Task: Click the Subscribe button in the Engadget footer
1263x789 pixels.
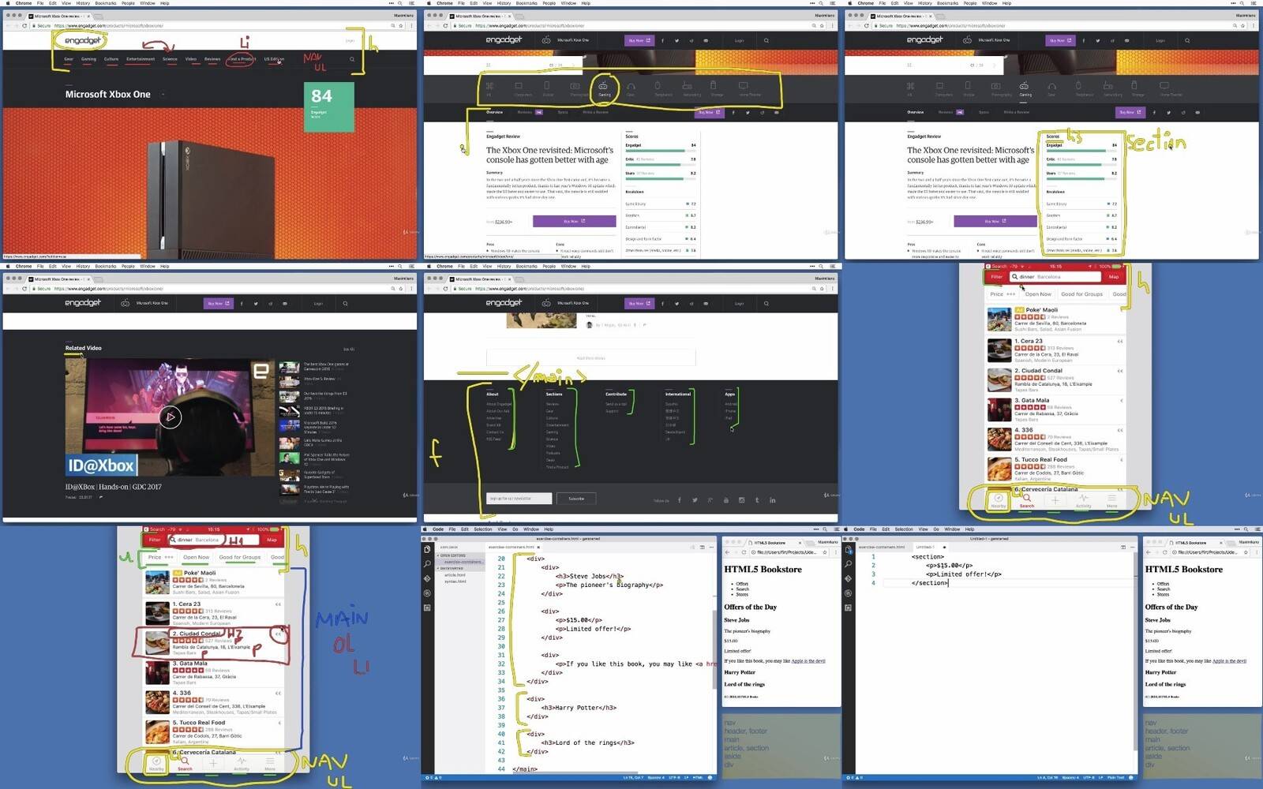Action: [x=577, y=499]
